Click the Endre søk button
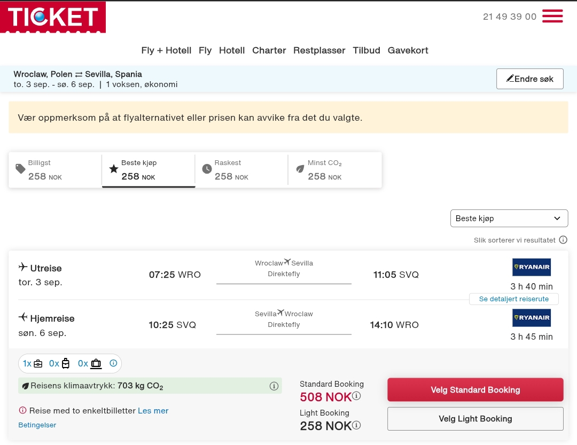 529,79
